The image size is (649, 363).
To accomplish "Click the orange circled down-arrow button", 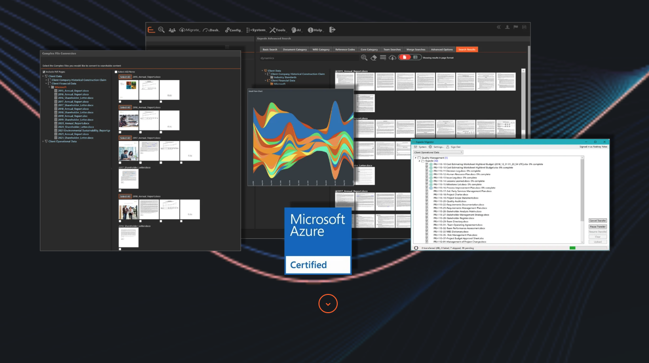I will (328, 304).
